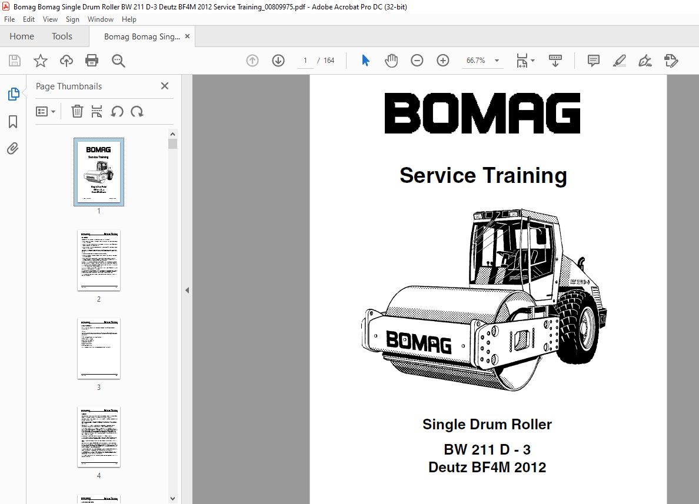Click the thumbnails scrollbar handle
This screenshot has width=699, height=504.
pyautogui.click(x=172, y=143)
